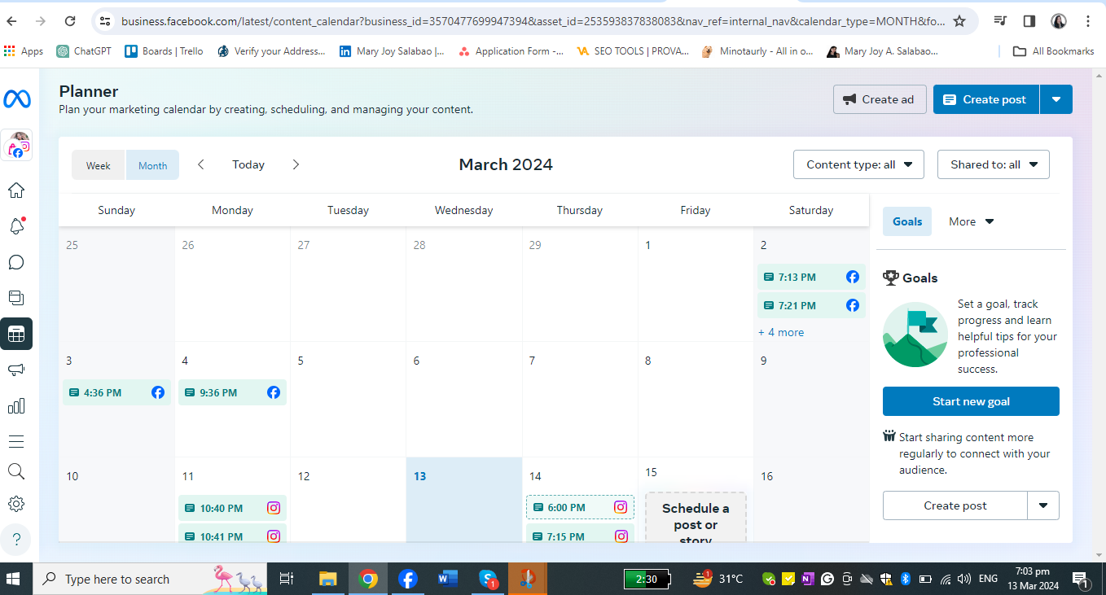Go to the previous month with left arrow
The width and height of the screenshot is (1106, 595).
201,164
